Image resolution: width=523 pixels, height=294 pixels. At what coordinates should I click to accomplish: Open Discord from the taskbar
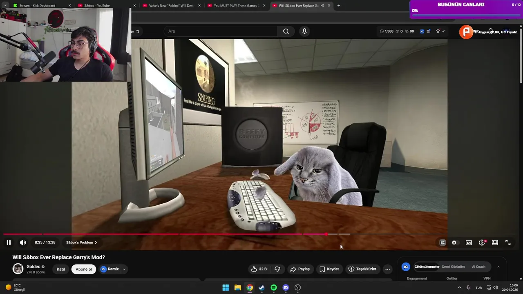click(x=286, y=287)
